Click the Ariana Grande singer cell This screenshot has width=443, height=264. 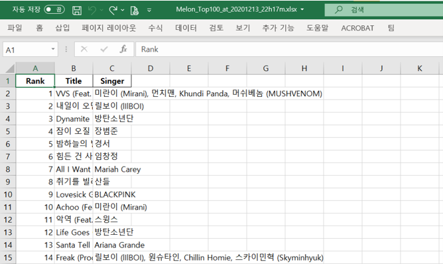tap(112, 245)
